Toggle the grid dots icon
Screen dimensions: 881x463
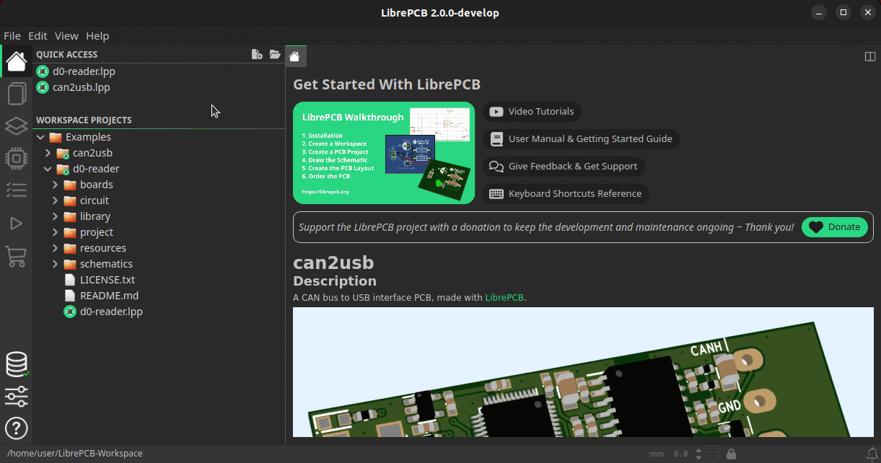(714, 454)
